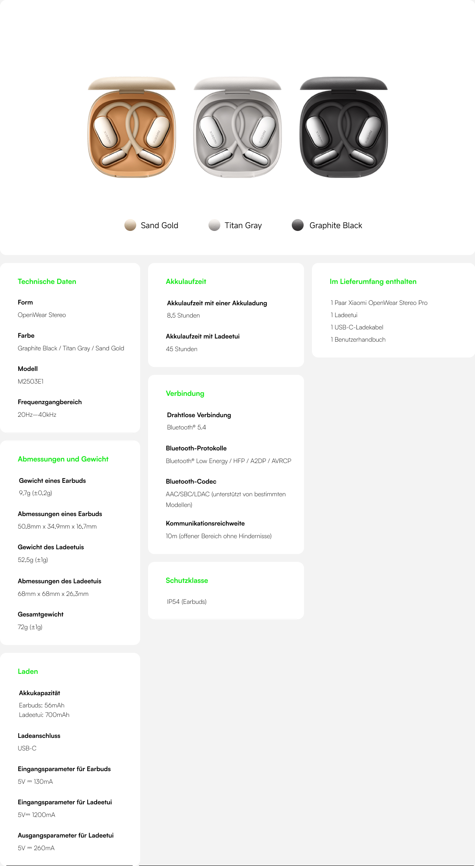Click the 72g (±1g) total weight
This screenshot has height=866, width=475.
(x=30, y=627)
